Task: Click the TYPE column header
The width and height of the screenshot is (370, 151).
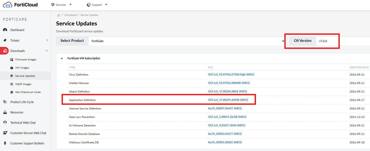Action: point(72,68)
